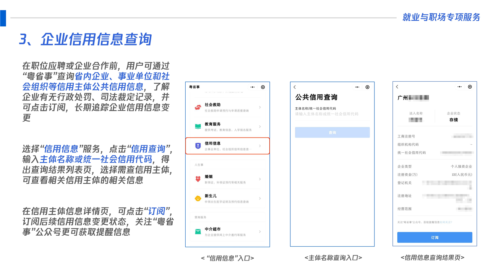Expand the 婚姻 row chevron

point(260,179)
